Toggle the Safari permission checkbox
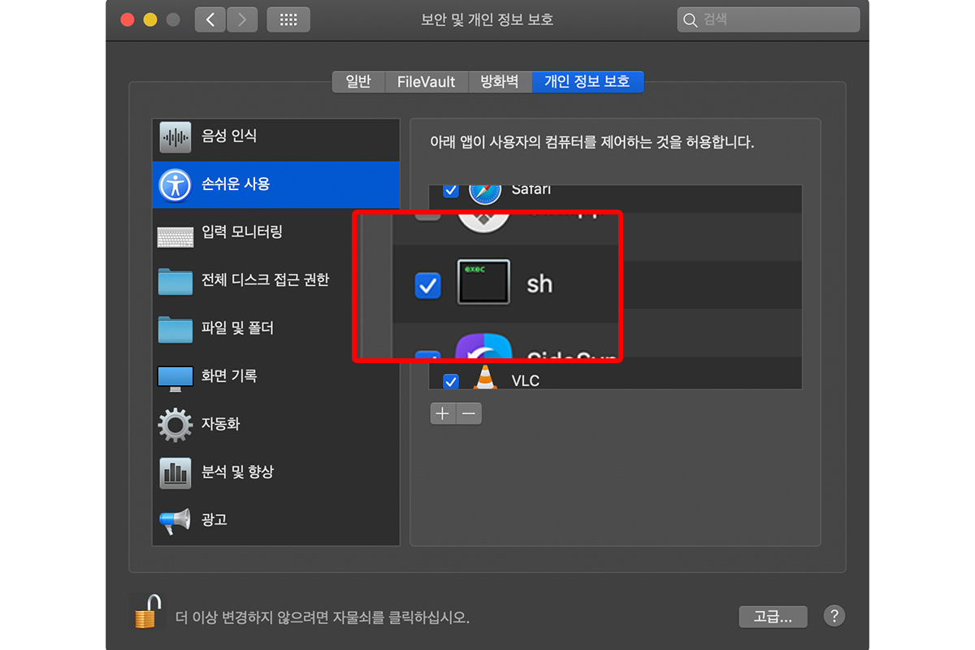Screen dimensions: 975x650 450,190
